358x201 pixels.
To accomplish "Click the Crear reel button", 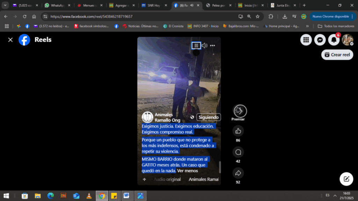I will point(337,55).
